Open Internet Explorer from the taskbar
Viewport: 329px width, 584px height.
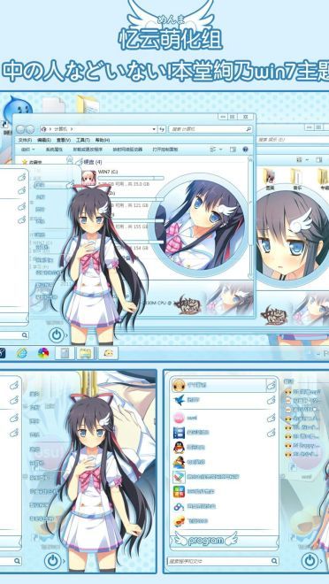21,353
